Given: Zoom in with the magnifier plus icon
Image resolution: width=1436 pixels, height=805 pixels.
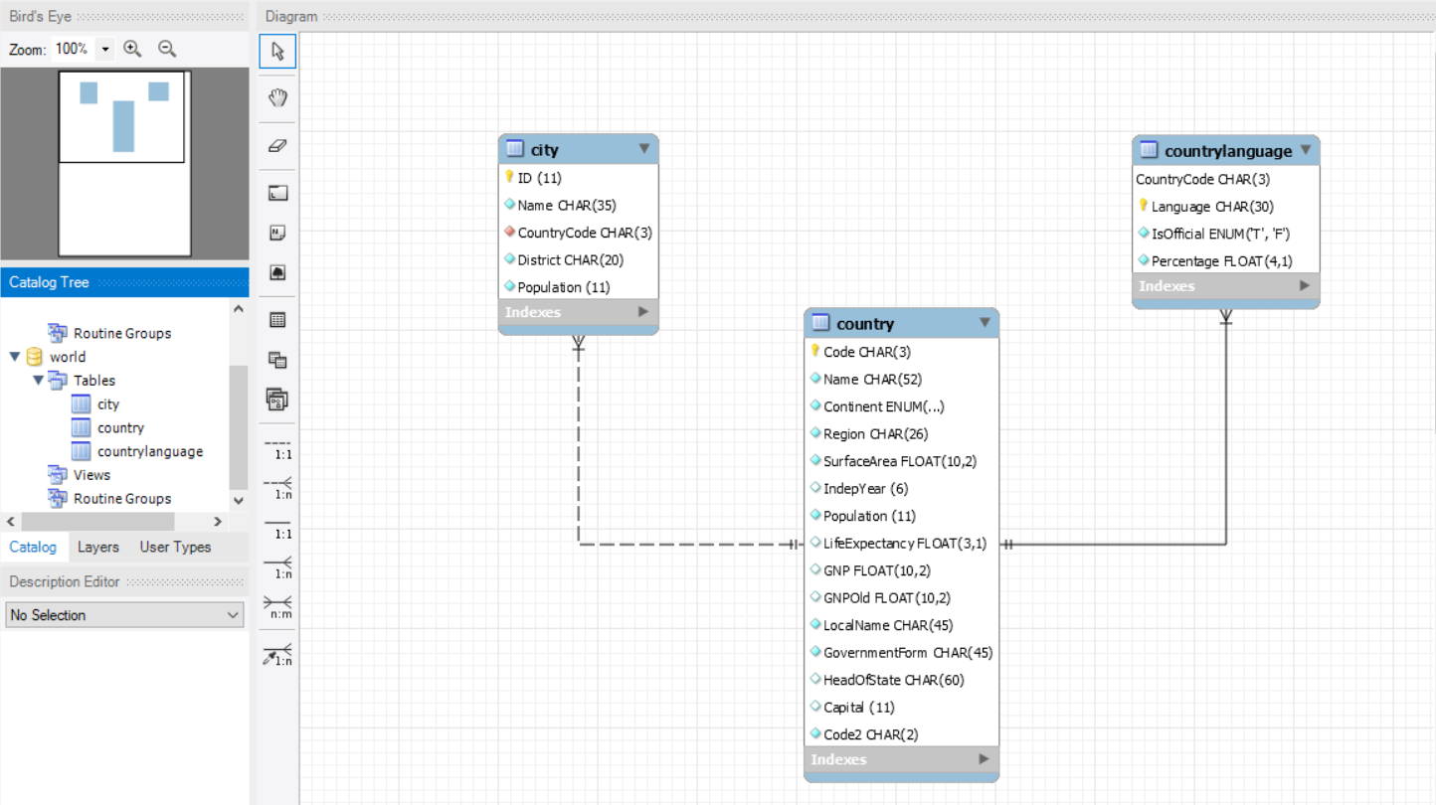Looking at the screenshot, I should pyautogui.click(x=132, y=48).
